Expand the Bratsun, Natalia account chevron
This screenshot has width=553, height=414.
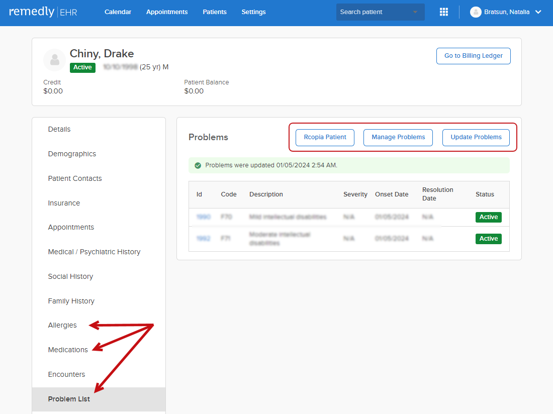click(x=538, y=12)
